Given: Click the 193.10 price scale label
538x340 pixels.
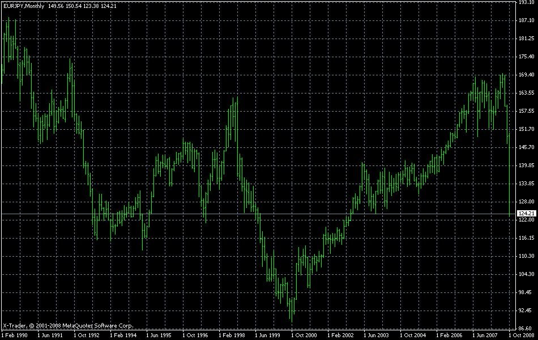Looking at the screenshot, I should click(526, 3).
